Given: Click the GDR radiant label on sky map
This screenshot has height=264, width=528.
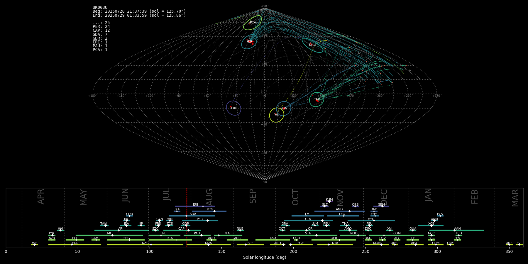Looking at the screenshot, I should [312, 45].
